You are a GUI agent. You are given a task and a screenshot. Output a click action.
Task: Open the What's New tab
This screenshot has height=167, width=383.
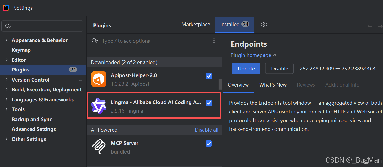point(273,85)
